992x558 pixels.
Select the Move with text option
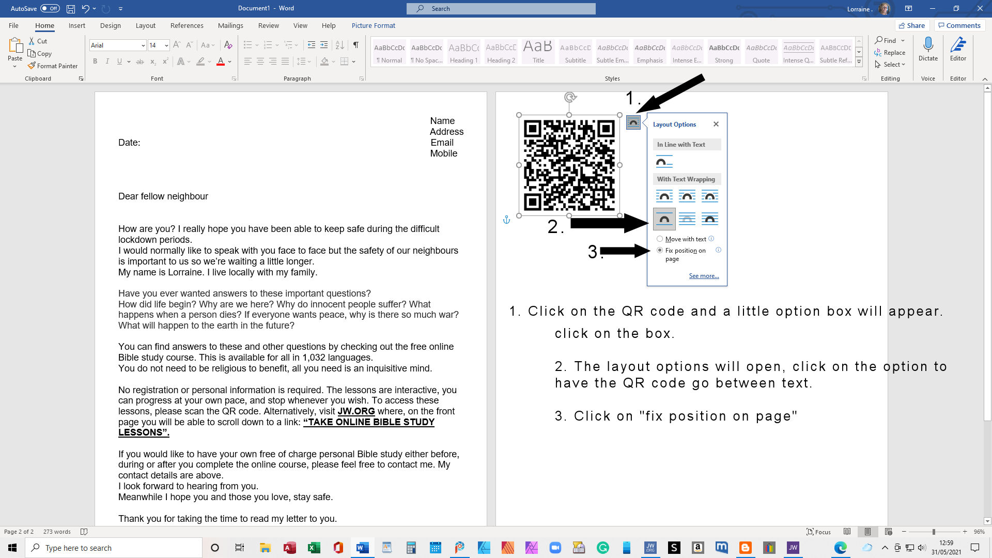pyautogui.click(x=660, y=239)
